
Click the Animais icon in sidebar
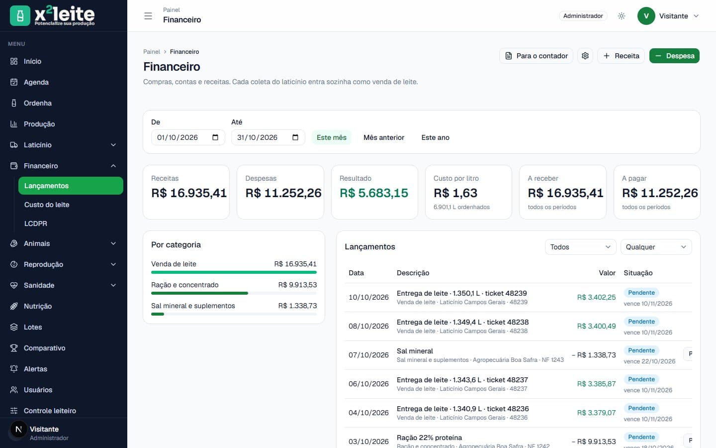point(14,243)
